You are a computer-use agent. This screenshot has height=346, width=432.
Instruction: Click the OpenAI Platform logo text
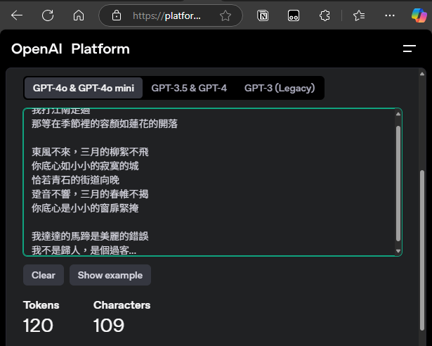point(70,49)
